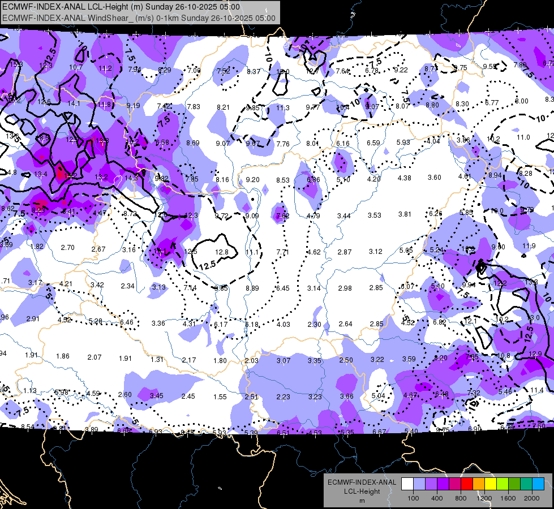Click the legend label '400'
The height and width of the screenshot is (509, 554).
point(437,498)
